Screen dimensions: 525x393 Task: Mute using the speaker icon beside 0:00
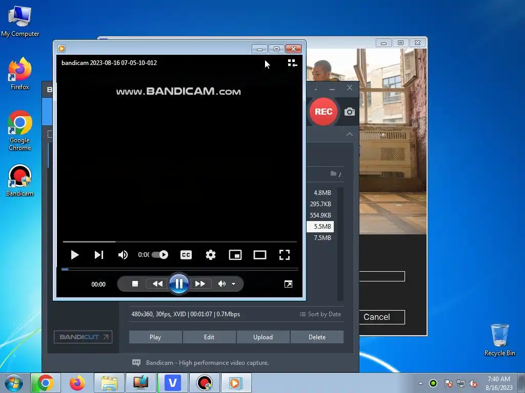pos(123,255)
